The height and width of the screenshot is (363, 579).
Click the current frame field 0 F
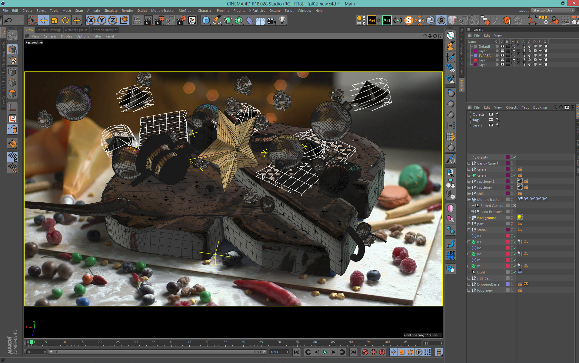coord(36,352)
